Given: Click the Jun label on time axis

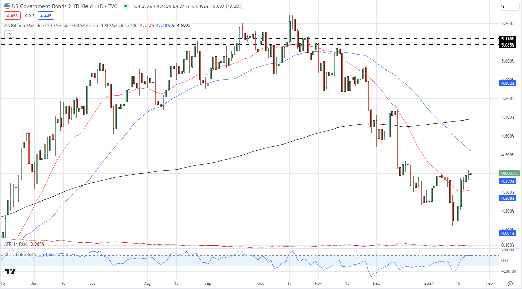Looking at the screenshot, I should 34,283.
